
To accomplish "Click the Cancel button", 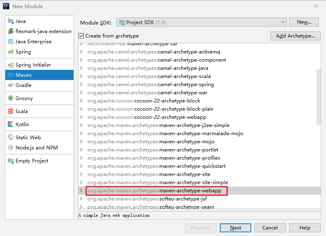I will pos(270,228).
